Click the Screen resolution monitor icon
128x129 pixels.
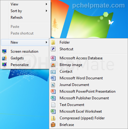pyautogui.click(x=4, y=51)
